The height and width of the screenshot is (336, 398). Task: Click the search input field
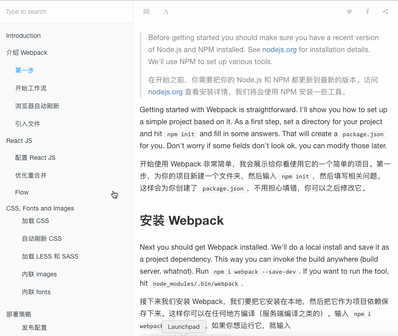pyautogui.click(x=66, y=12)
